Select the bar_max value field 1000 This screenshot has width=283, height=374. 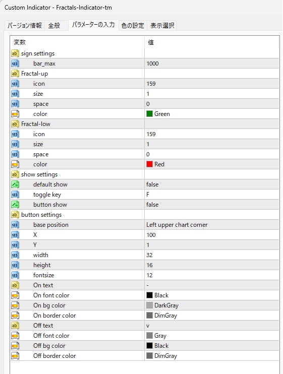pyautogui.click(x=212, y=64)
